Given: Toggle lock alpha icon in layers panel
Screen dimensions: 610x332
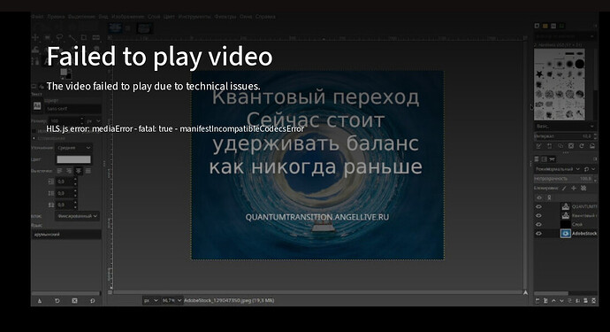Looking at the screenshot, I should [583, 188].
